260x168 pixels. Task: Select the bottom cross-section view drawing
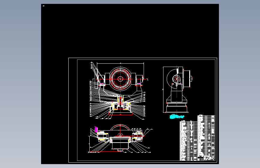[x=120, y=138]
